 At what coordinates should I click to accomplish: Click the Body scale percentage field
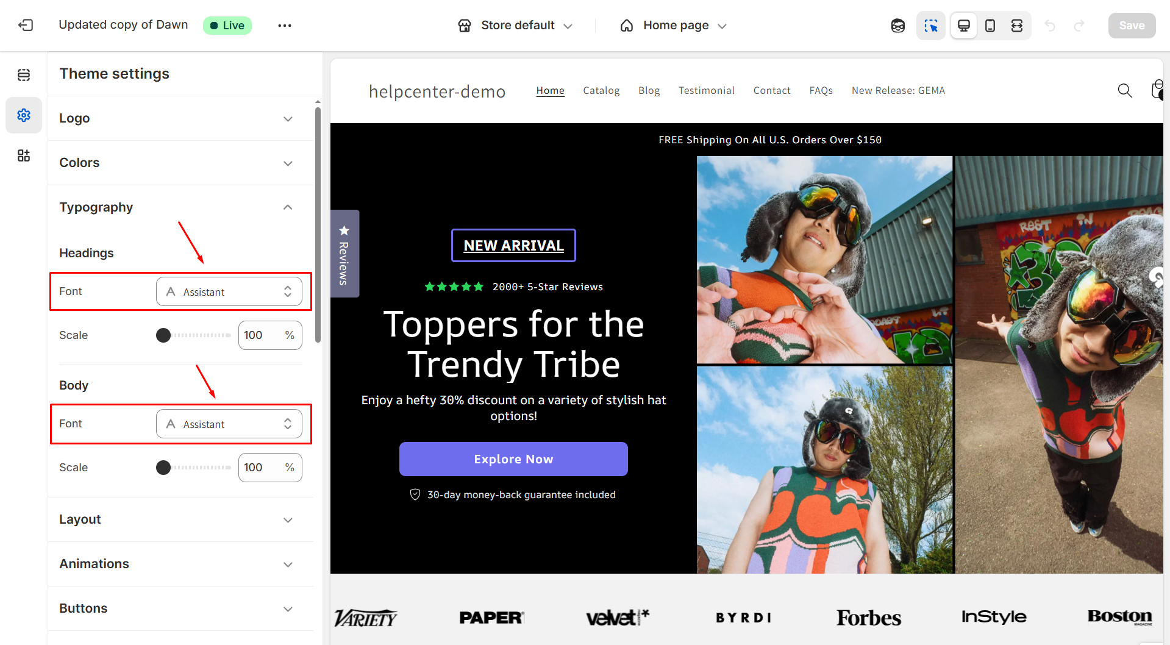click(x=262, y=468)
